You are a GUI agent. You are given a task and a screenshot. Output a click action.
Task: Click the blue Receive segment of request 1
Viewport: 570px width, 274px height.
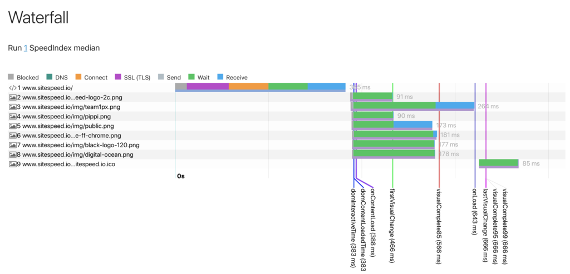click(x=327, y=86)
